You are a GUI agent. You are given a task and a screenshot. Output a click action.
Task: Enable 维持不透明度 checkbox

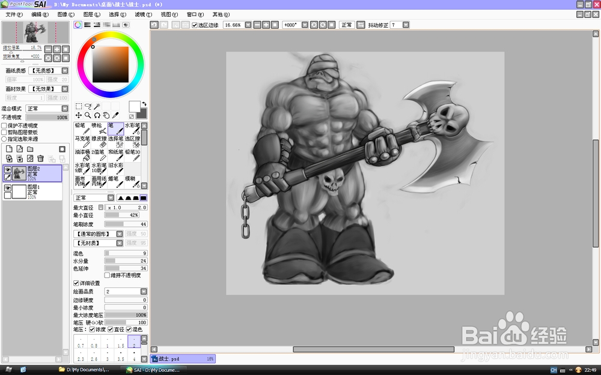tap(108, 275)
